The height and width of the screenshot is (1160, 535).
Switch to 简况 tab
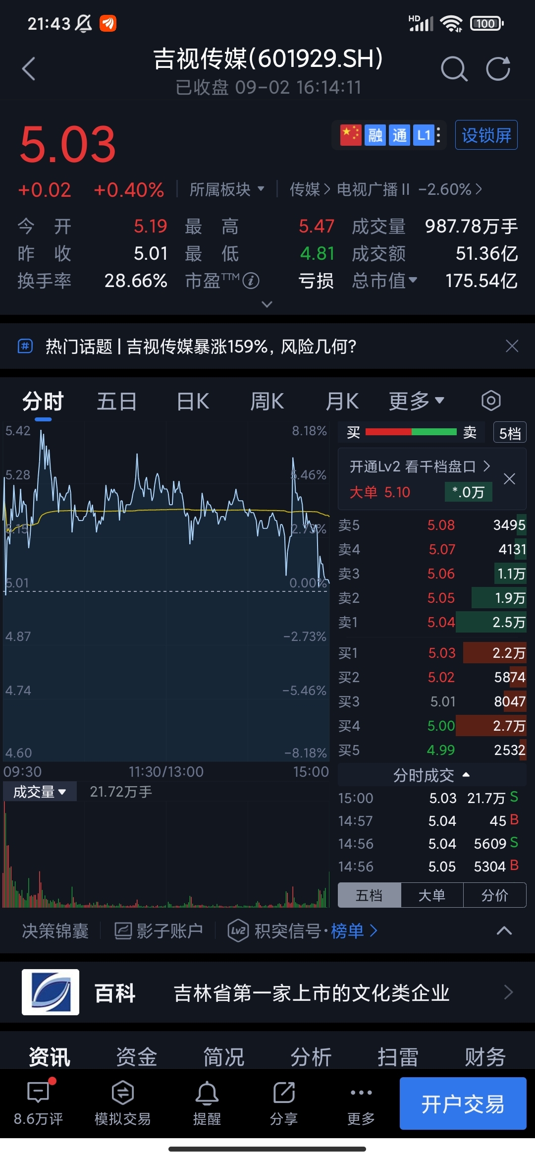point(224,1056)
